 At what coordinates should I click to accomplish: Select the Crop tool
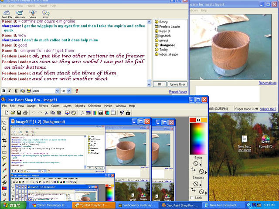[4, 141]
